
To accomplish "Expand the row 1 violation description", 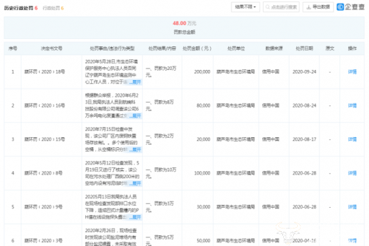I will tap(136, 82).
